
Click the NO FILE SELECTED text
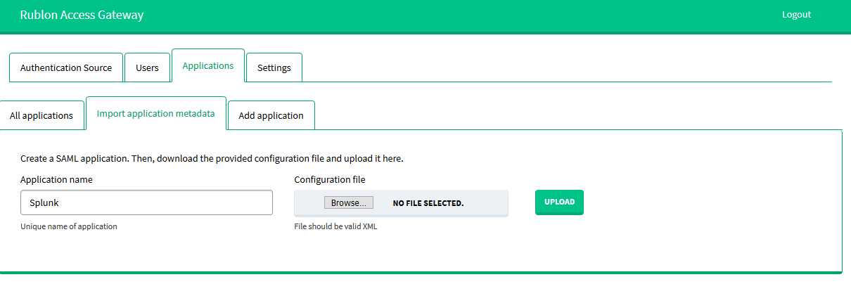point(428,203)
